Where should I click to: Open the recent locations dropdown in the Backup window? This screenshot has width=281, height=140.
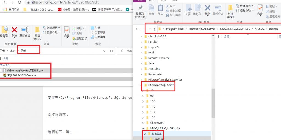(150, 29)
